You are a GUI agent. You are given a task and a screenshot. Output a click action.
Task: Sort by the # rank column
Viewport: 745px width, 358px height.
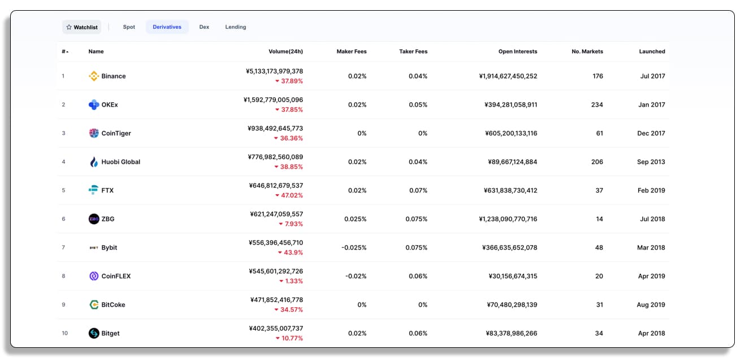[x=65, y=51]
